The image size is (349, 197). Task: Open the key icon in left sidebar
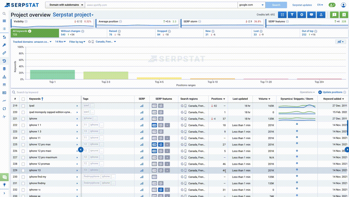coord(4,45)
